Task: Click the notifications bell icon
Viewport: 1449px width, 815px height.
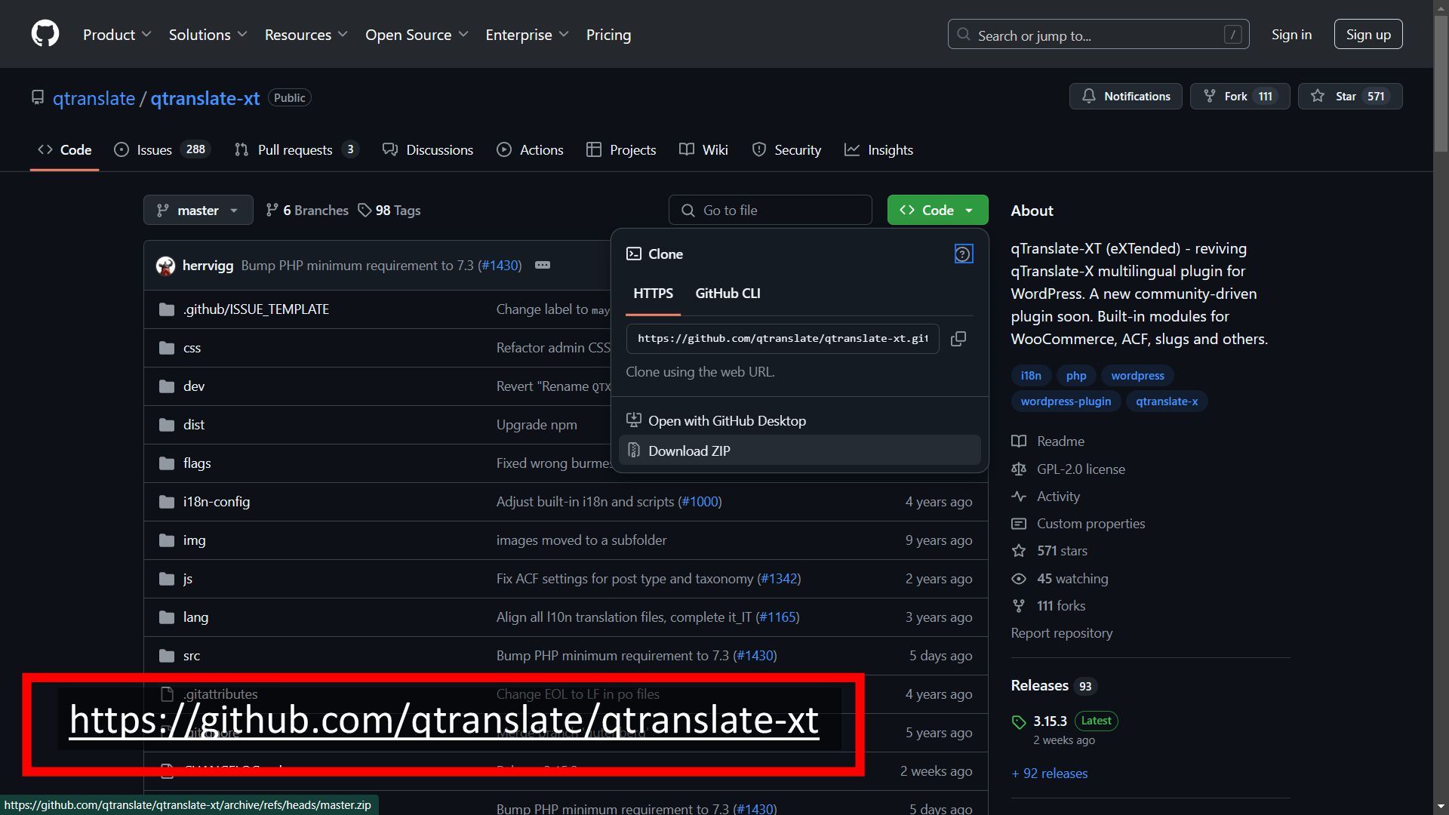Action: point(1088,97)
